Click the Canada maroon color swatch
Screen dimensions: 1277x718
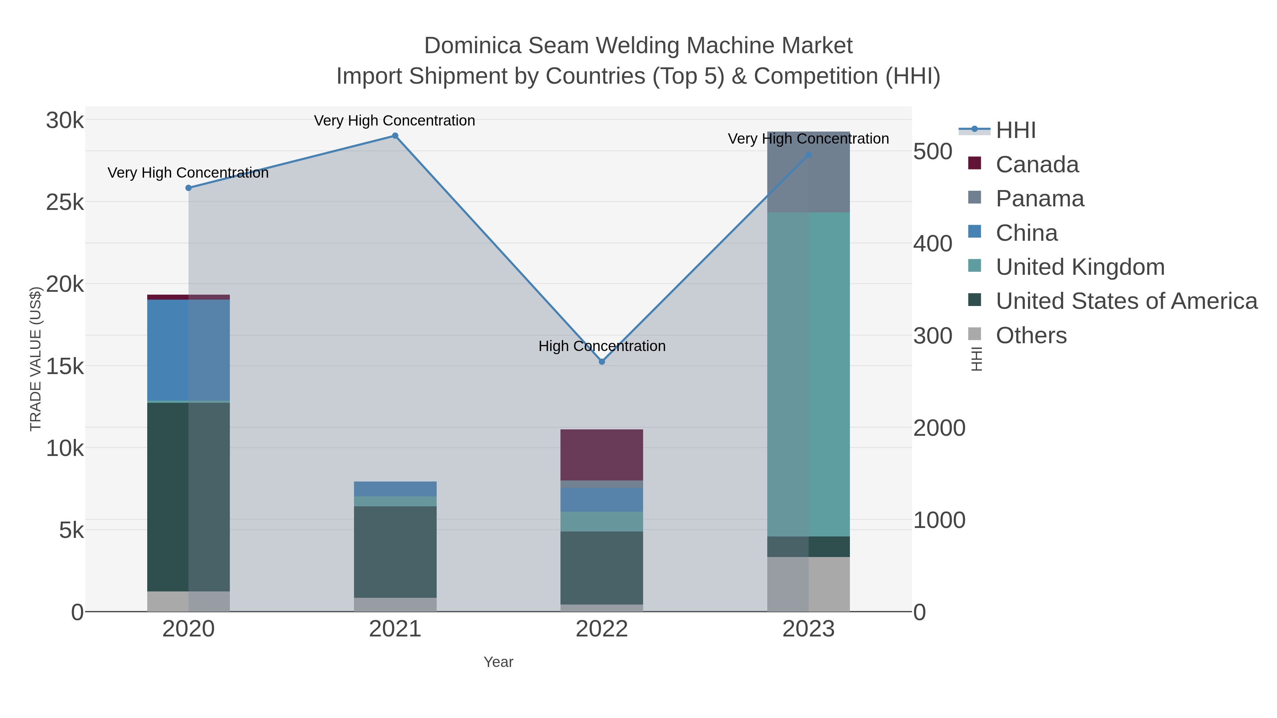click(975, 163)
